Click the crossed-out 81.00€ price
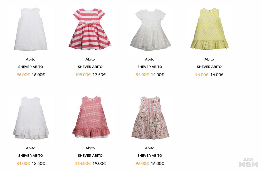The width and height of the screenshot is (262, 171). coord(23,164)
